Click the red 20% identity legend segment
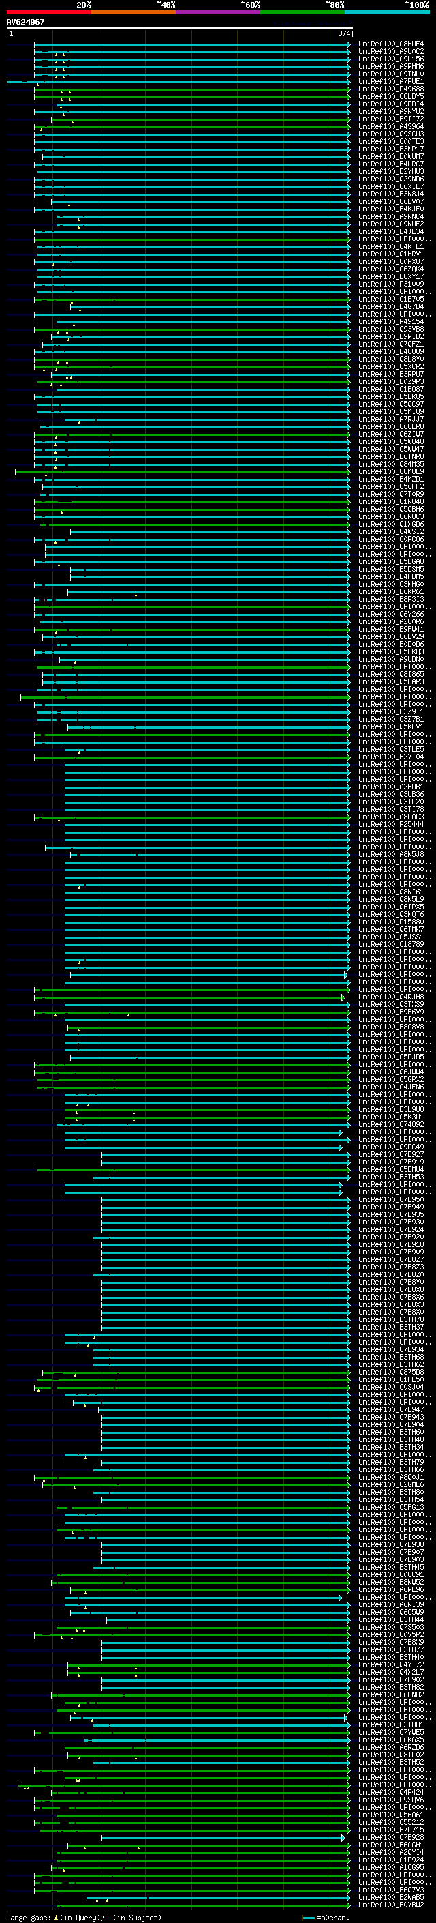Viewport: 436px width, 1923px height. point(48,12)
